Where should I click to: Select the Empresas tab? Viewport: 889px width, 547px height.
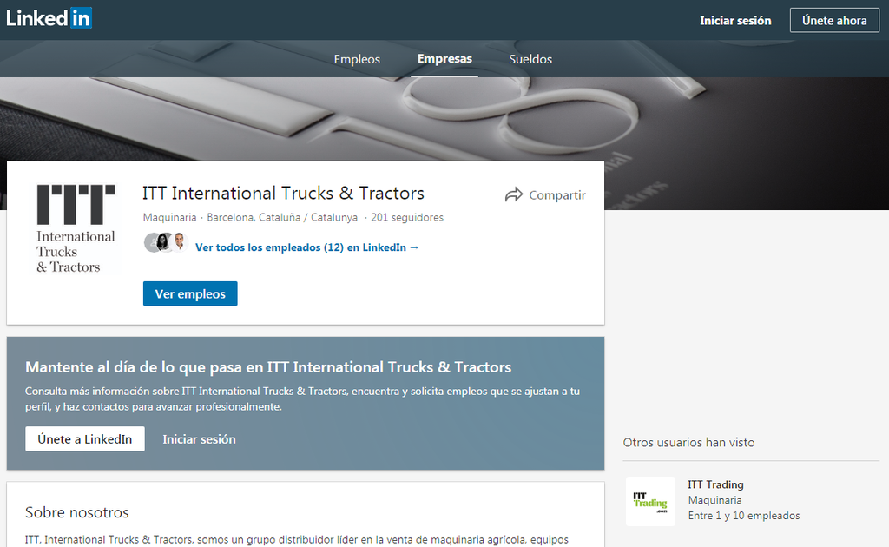[444, 58]
